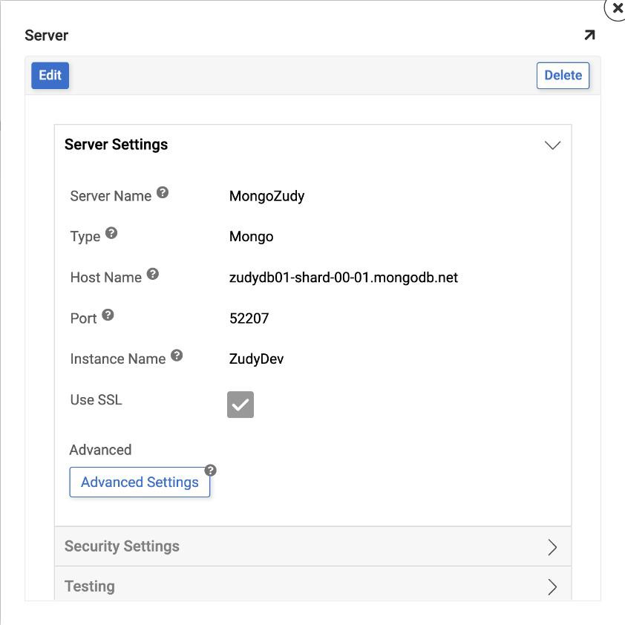Viewport: 625px width, 625px height.
Task: Click the help icon beside Server Name
Action: [x=163, y=193]
